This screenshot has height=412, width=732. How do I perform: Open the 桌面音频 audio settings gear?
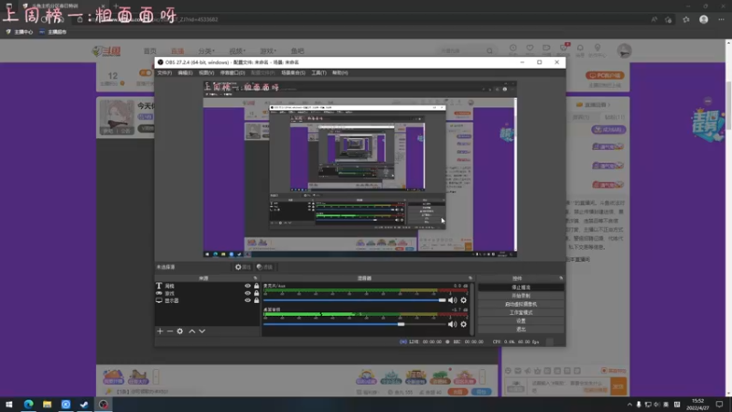point(464,324)
